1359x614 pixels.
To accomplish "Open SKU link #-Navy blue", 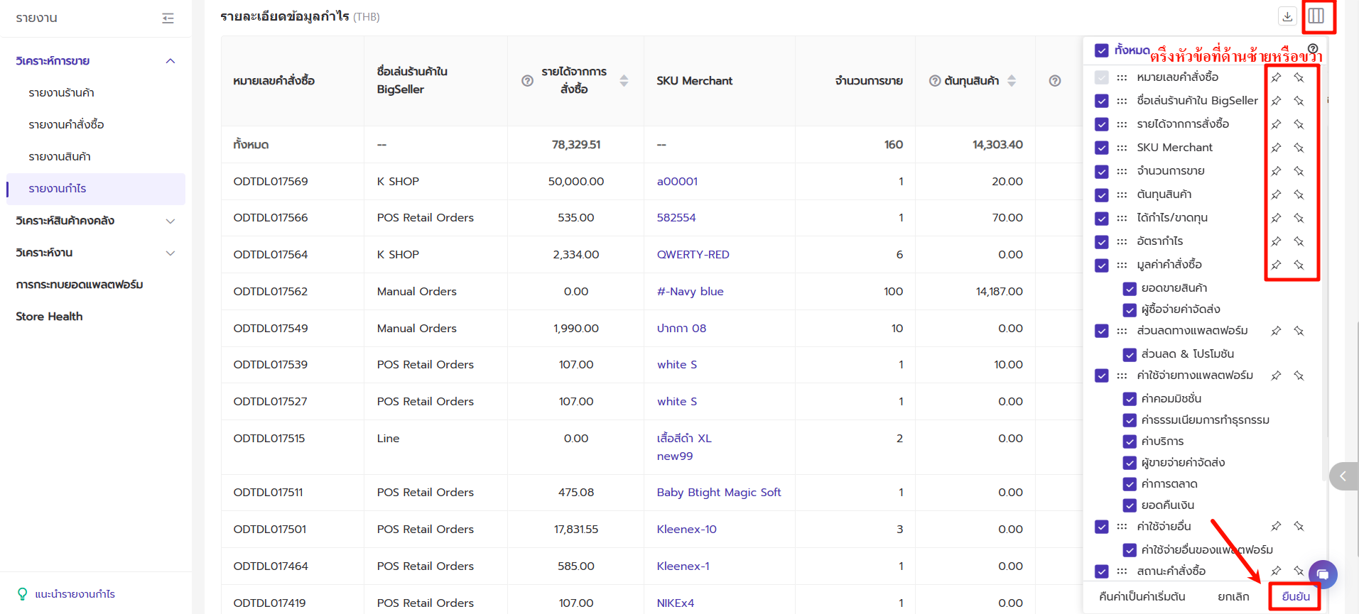I will click(690, 292).
